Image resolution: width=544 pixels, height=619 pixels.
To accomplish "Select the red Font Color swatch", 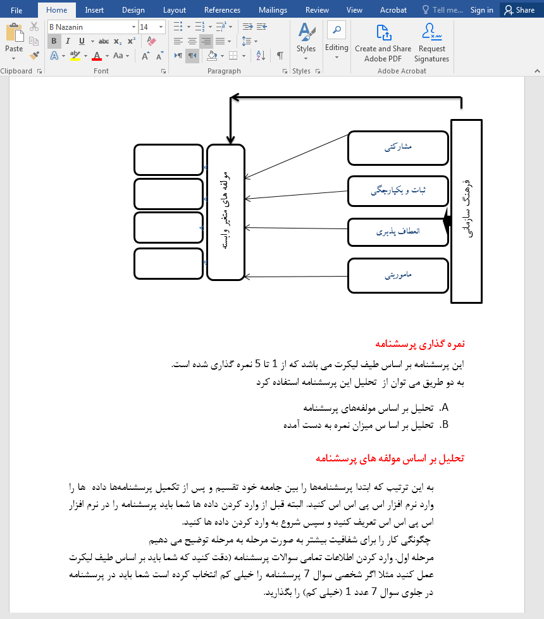I will pos(97,55).
